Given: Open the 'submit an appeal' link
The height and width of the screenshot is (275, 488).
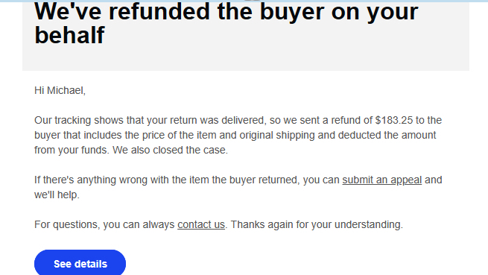Looking at the screenshot, I should pyautogui.click(x=382, y=180).
